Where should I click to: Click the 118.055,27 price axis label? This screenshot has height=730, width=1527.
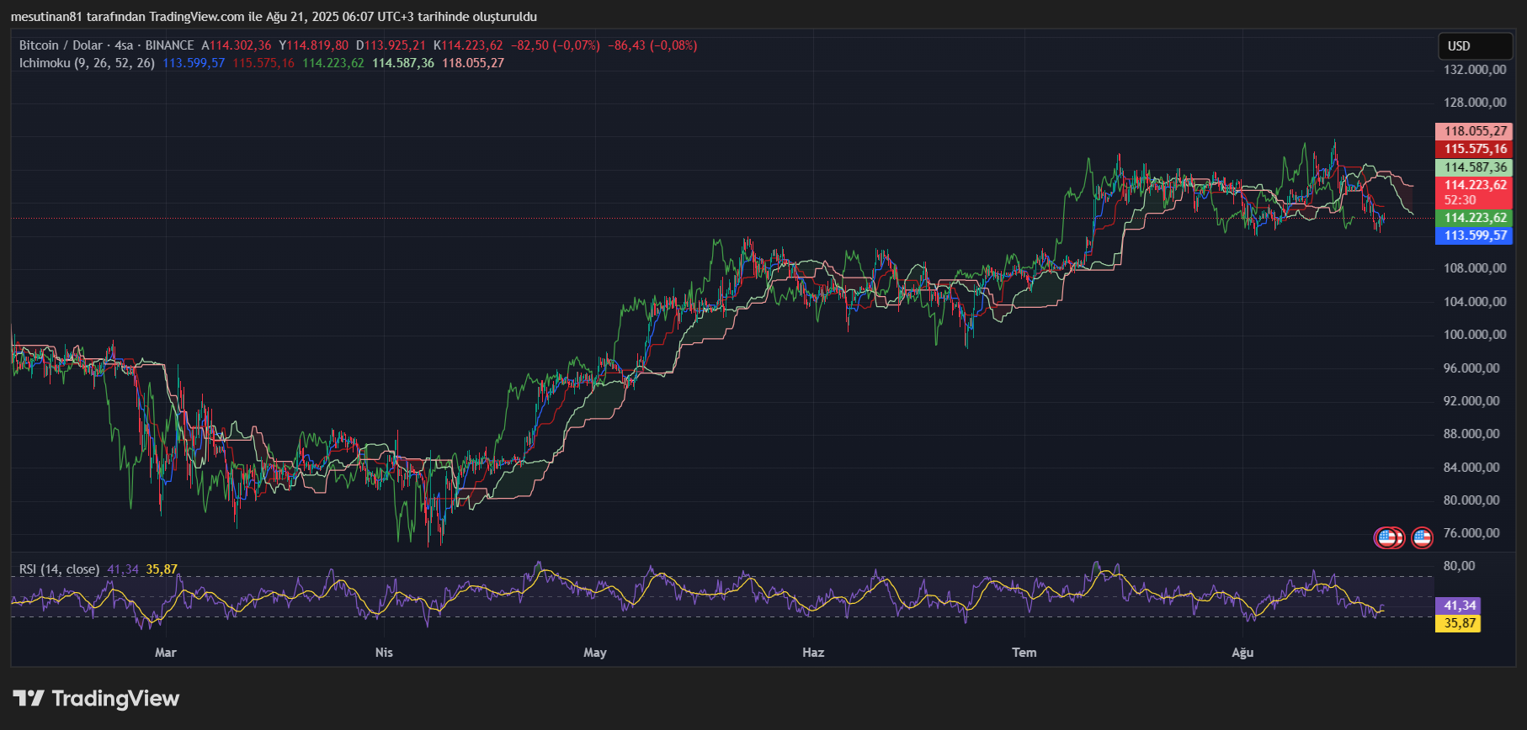pyautogui.click(x=1475, y=131)
